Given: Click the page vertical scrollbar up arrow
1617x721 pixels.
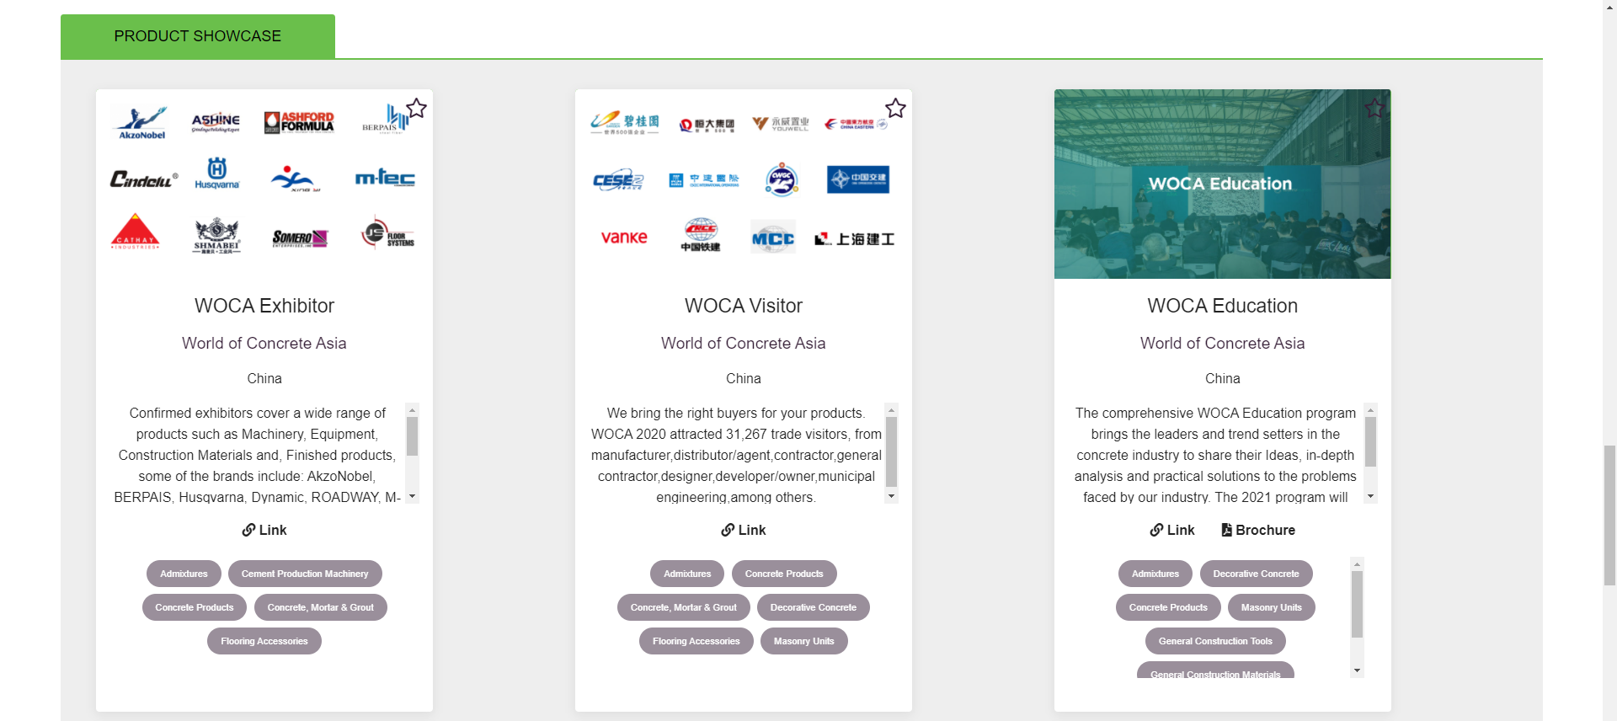Looking at the screenshot, I should [x=1609, y=7].
